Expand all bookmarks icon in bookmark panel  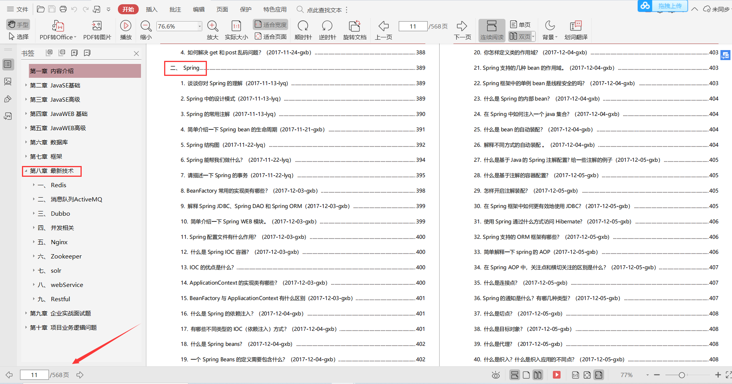[49, 53]
